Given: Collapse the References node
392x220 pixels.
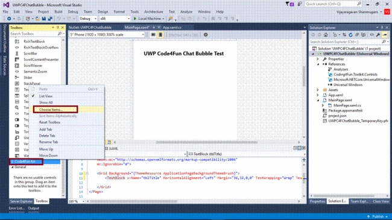Looking at the screenshot, I should [318, 64].
